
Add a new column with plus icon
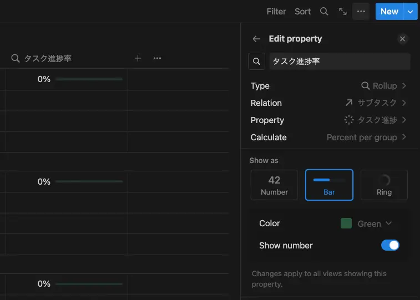coord(138,58)
